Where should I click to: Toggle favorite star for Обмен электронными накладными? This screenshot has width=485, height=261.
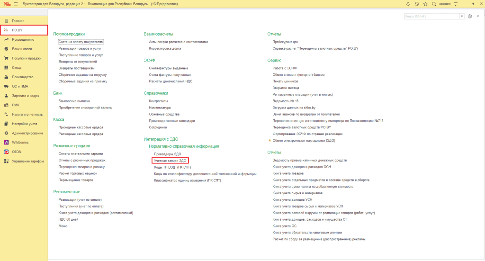coord(270,141)
